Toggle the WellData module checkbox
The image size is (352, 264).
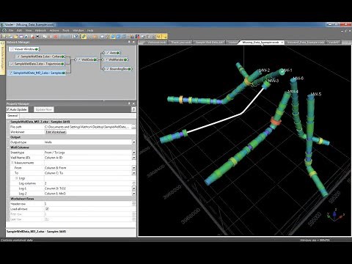79,59
